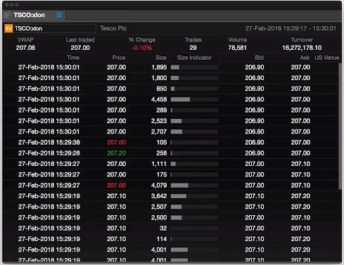This screenshot has width=344, height=265.
Task: Click the vertical scrollbar of the trades list
Action: (340, 127)
